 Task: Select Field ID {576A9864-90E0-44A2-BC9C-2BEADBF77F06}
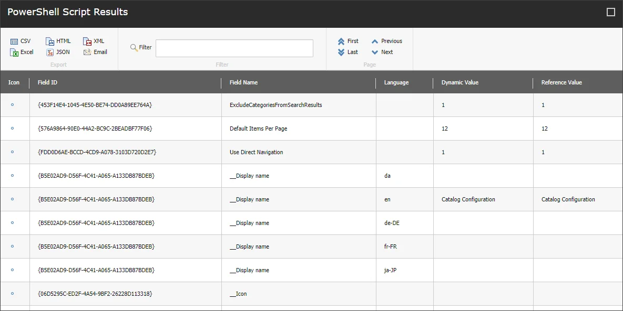[95, 128]
